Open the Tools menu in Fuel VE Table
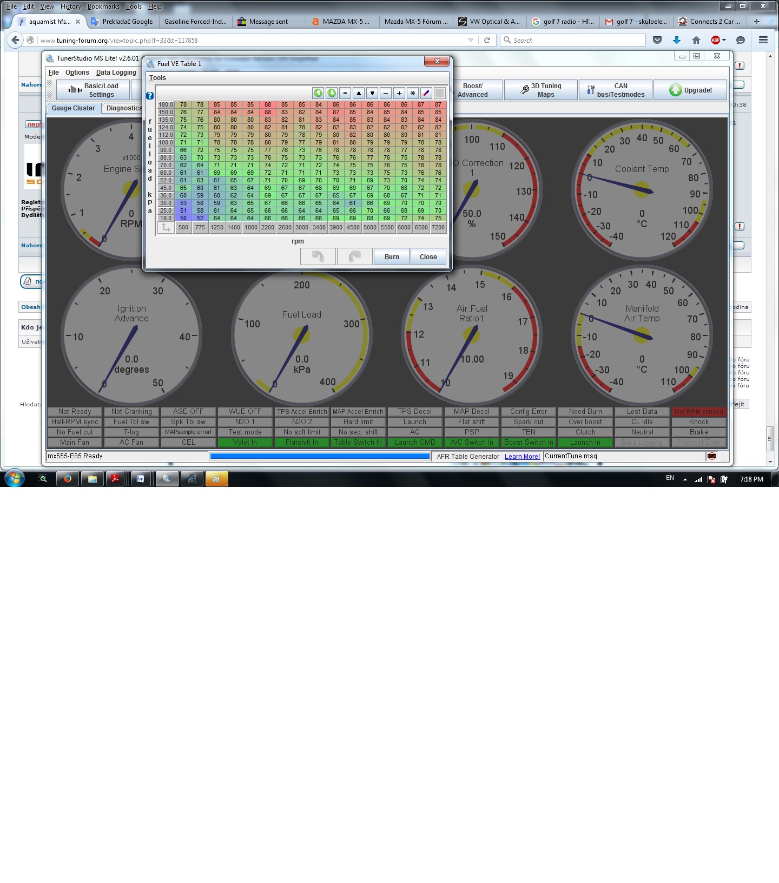The height and width of the screenshot is (883, 779). (157, 78)
